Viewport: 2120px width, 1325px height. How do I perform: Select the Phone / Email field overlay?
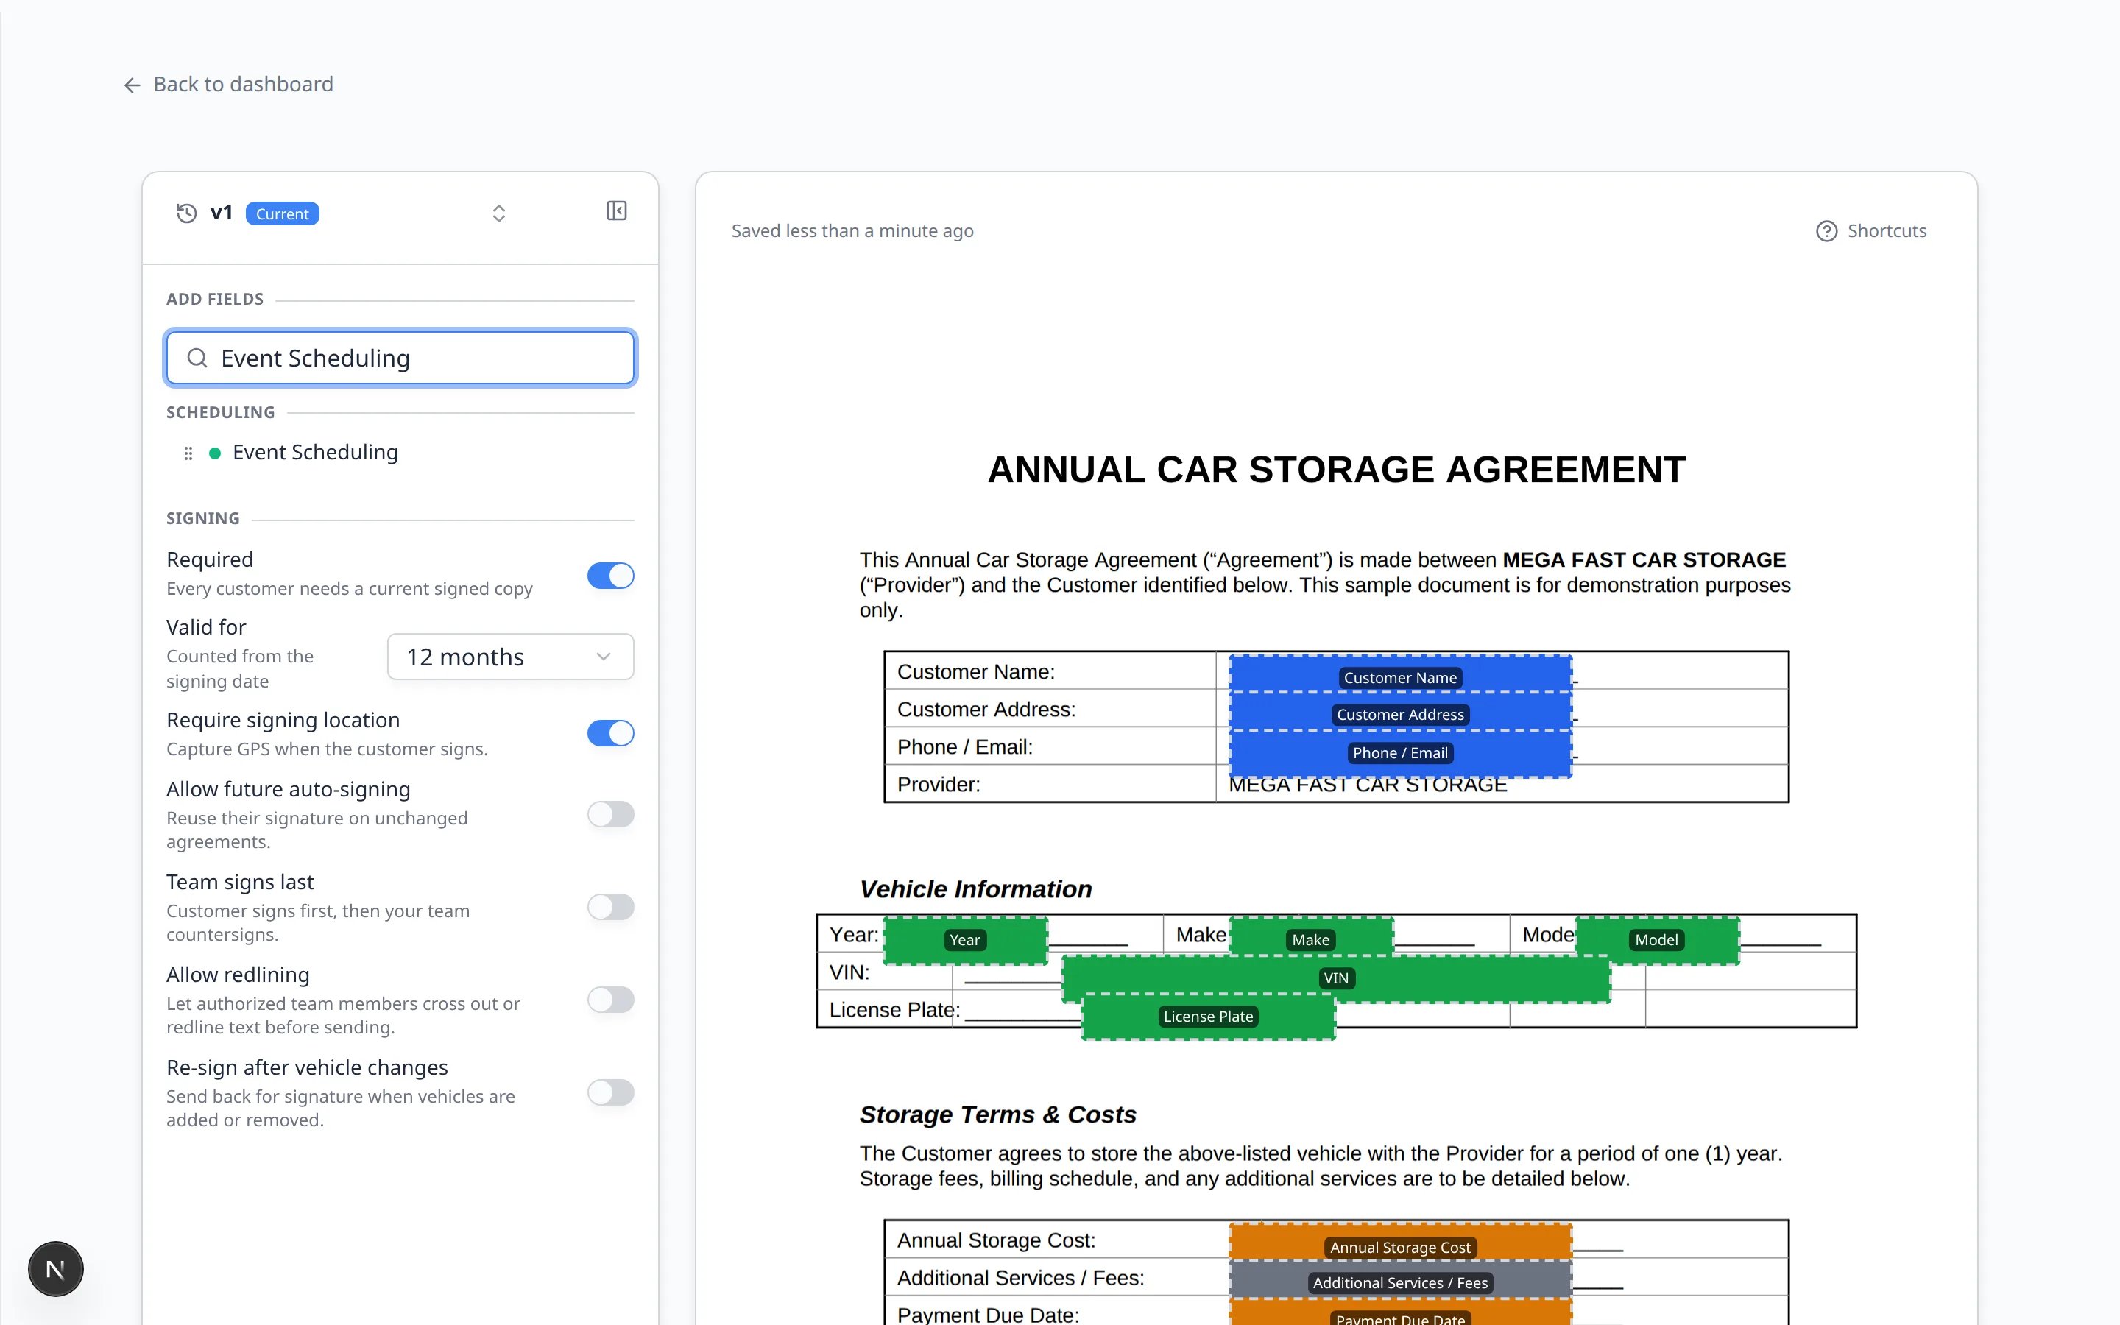[1400, 753]
